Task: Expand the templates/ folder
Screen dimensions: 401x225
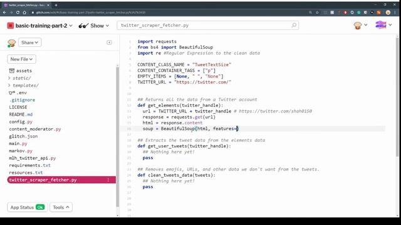Action: (23, 85)
